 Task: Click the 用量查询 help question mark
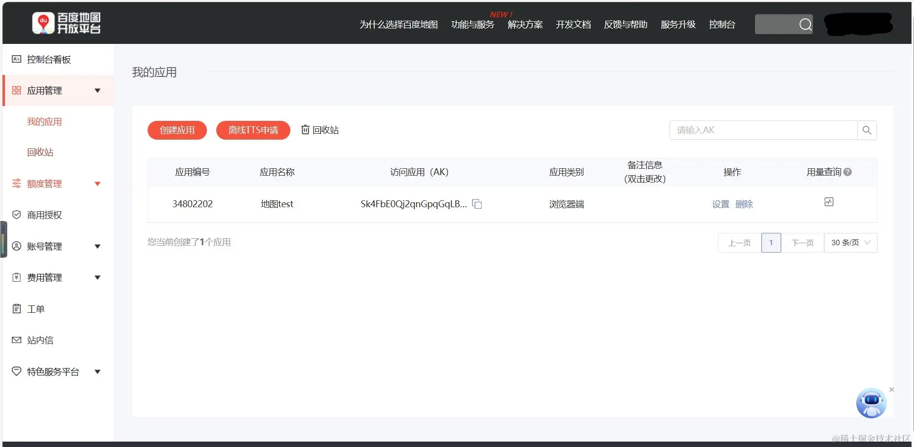[x=848, y=172]
